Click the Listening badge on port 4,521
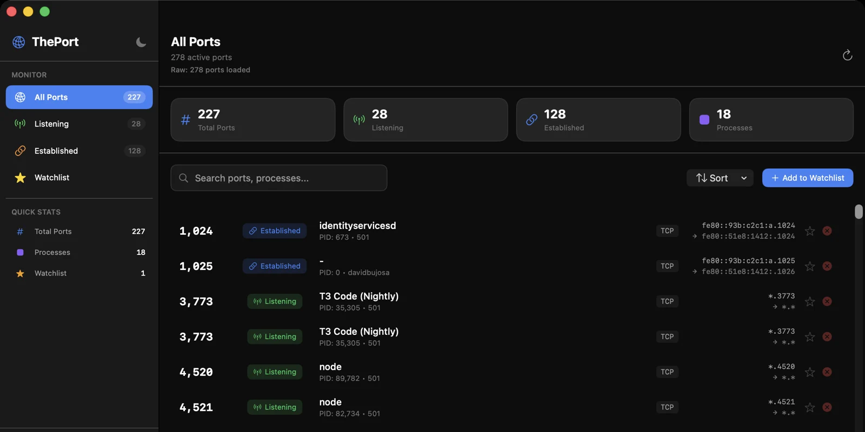 [275, 407]
